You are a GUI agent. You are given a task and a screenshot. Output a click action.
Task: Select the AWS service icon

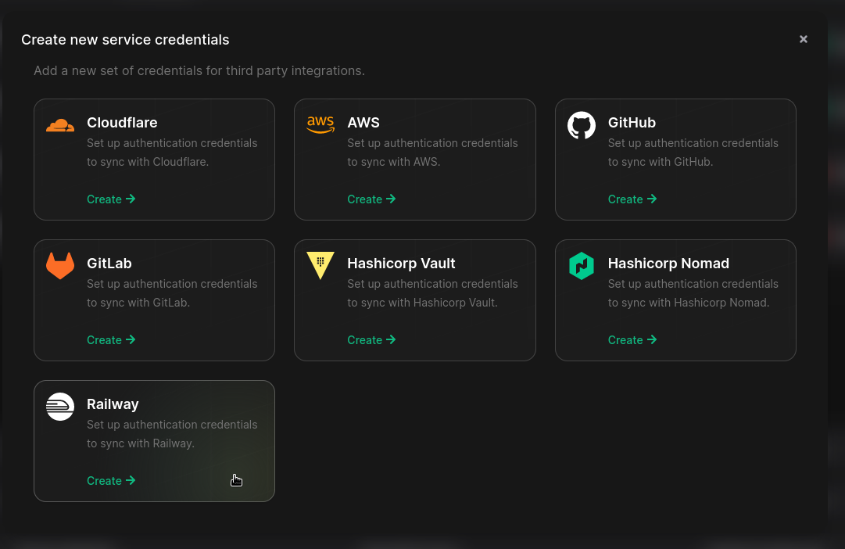point(320,124)
